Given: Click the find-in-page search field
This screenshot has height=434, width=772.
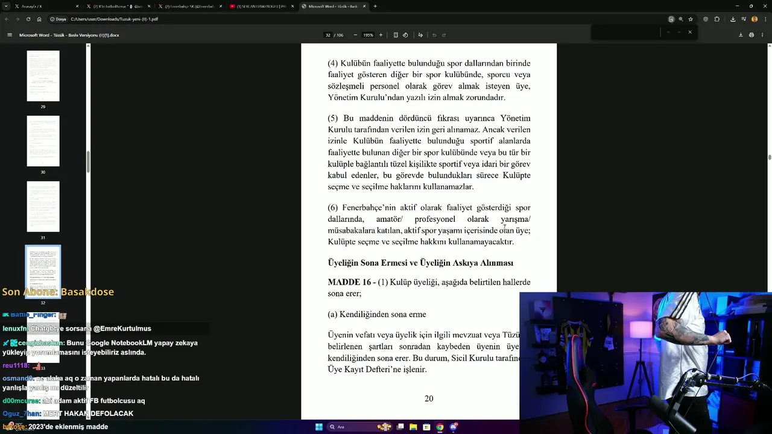Looking at the screenshot, I should 626,32.
